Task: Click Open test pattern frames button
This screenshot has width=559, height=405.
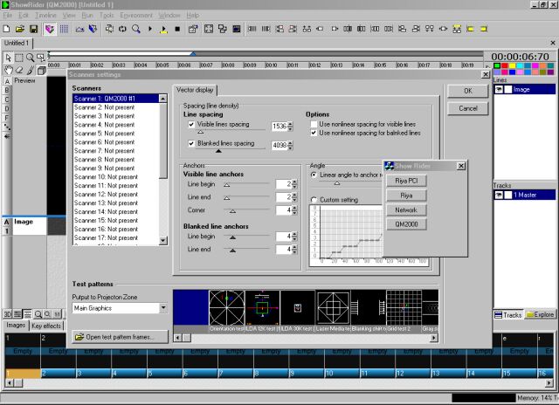Action: [x=120, y=336]
